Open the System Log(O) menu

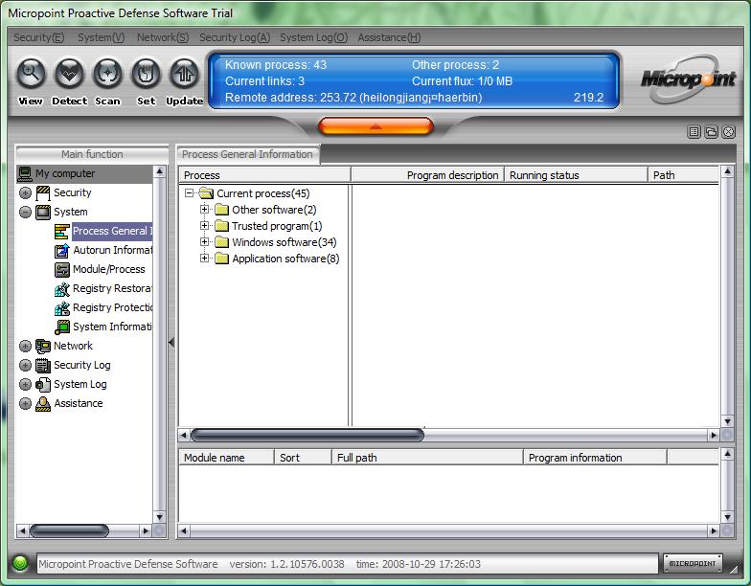[x=314, y=37]
